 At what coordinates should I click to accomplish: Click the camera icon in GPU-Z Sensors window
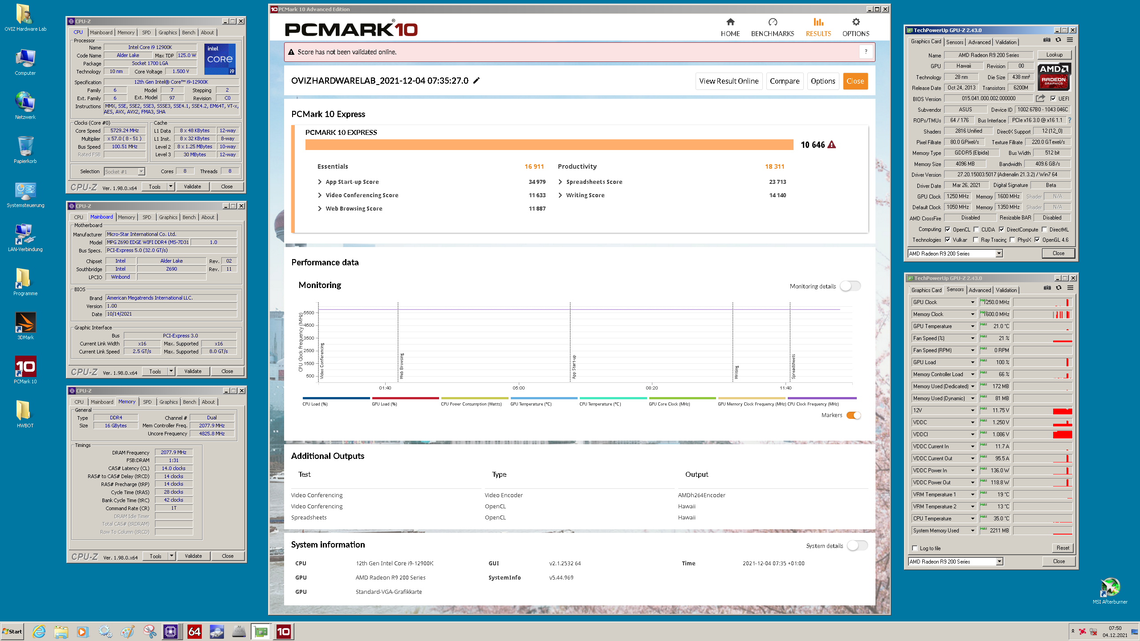[x=1047, y=288]
